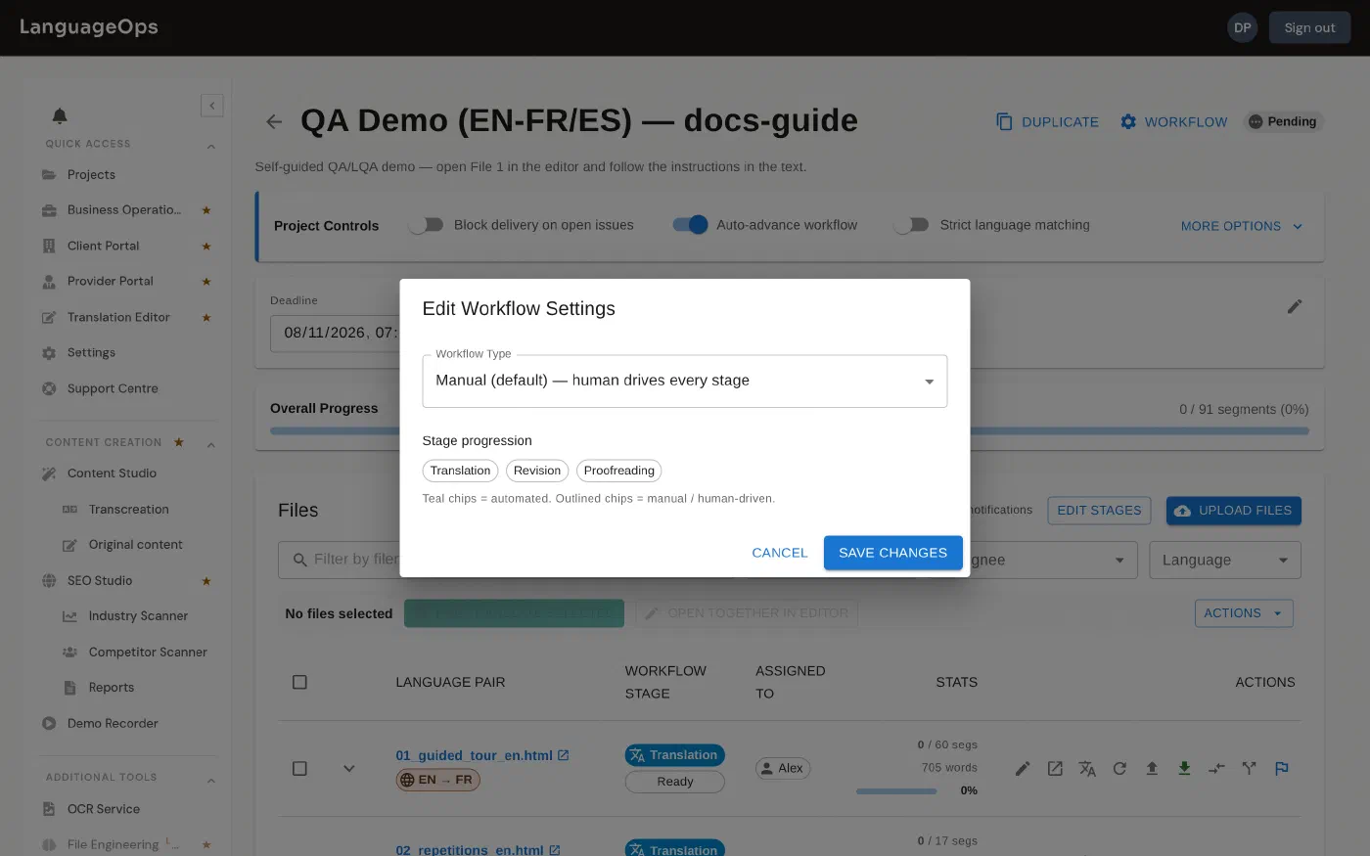Viewport: 1370px width, 856px height.
Task: Click the pencil edit icon next to the Deadline card
Action: [1295, 306]
